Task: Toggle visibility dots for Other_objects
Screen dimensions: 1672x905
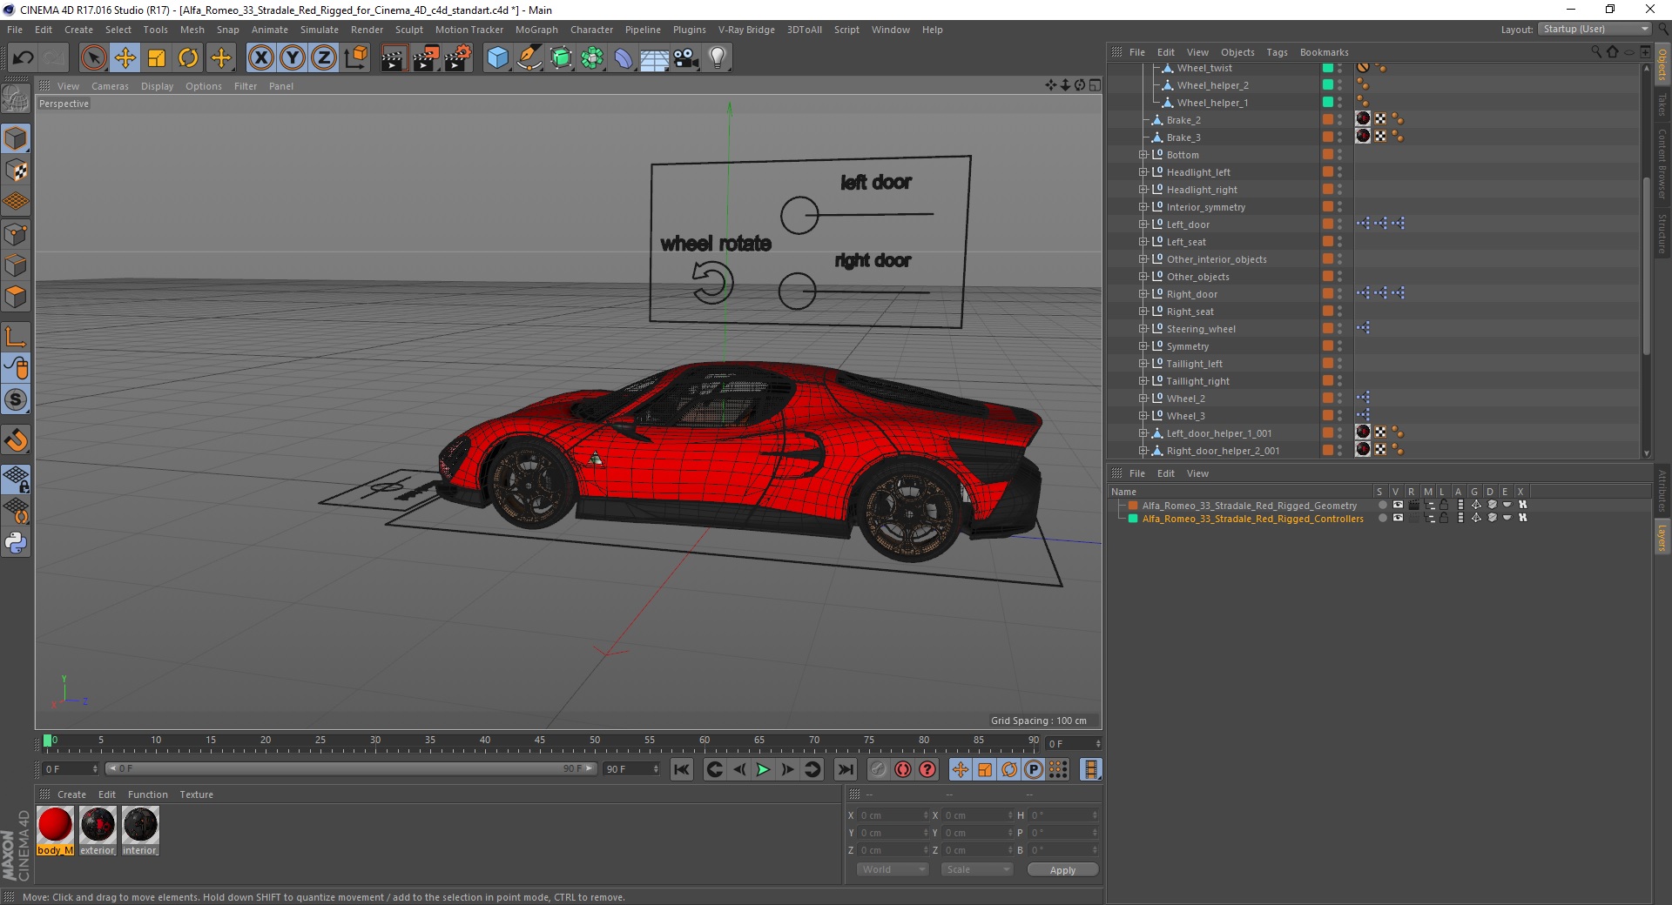Action: [x=1340, y=277]
